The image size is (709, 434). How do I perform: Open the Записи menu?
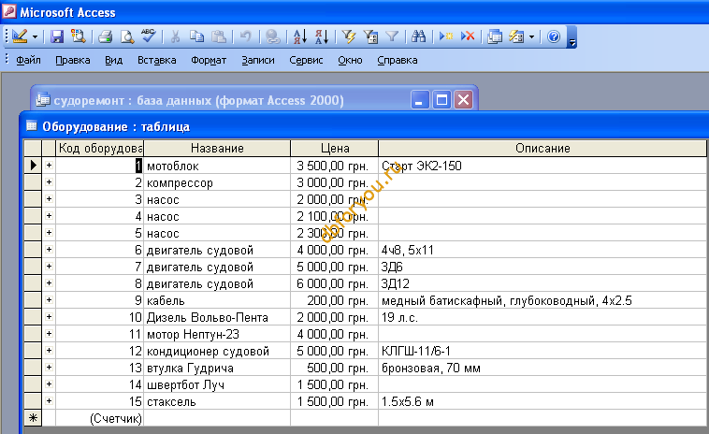258,60
